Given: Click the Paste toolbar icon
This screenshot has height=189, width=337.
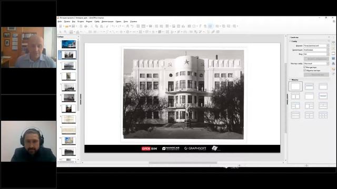Looking at the screenshot, I should pos(102,26).
